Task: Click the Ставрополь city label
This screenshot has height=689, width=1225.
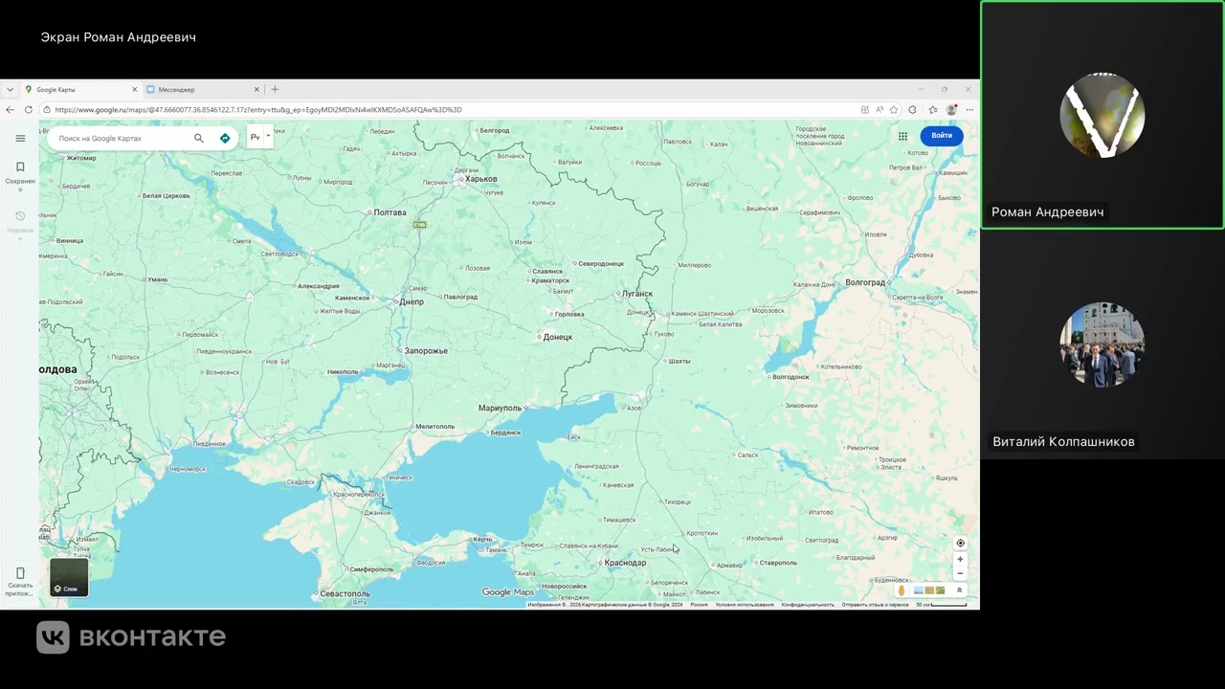Action: [x=777, y=563]
